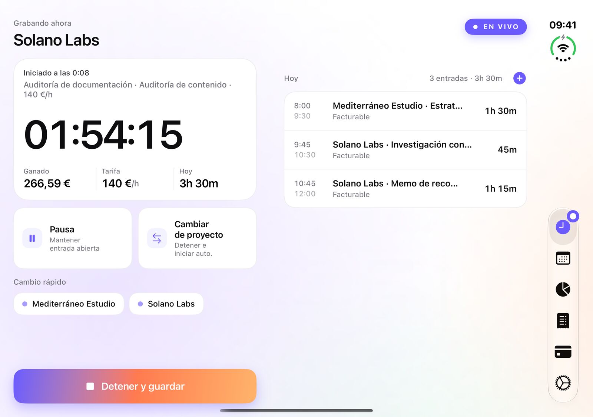Click Iniciado a las 0:08 text
Screen dimensions: 593x417
tap(56, 73)
